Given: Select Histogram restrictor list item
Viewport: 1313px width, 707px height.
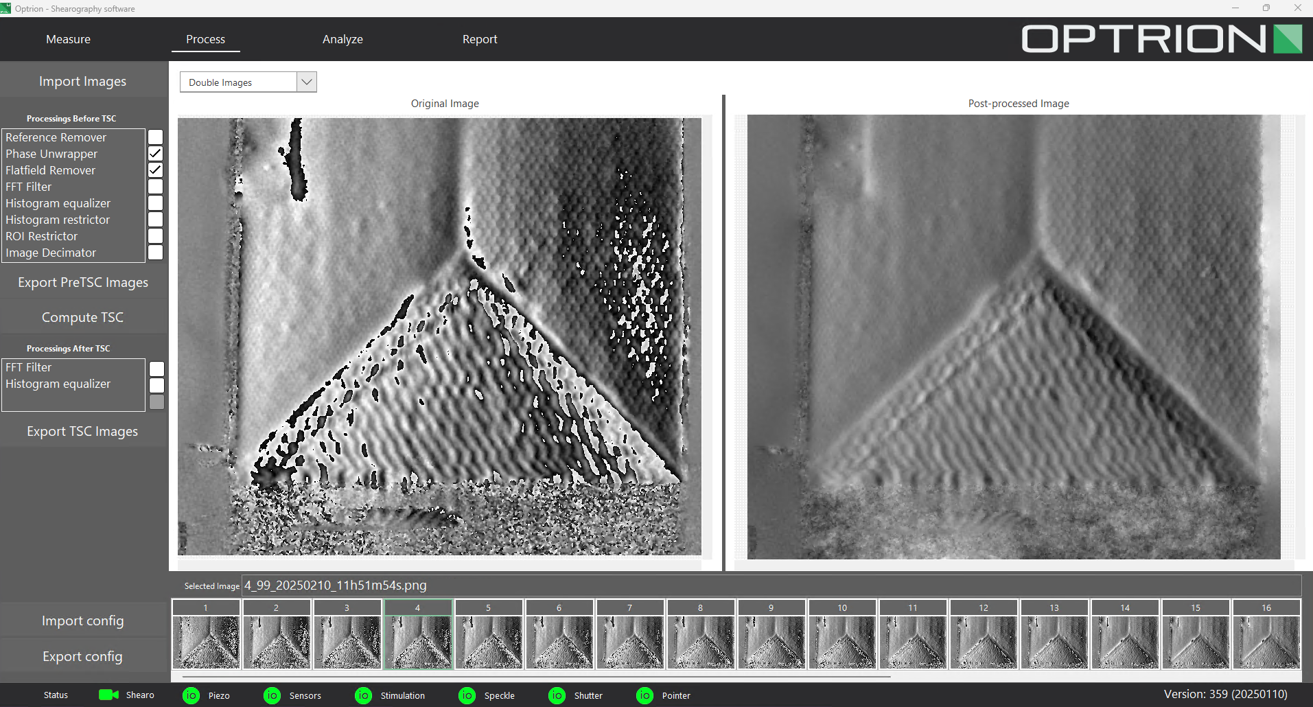Looking at the screenshot, I should (x=73, y=220).
